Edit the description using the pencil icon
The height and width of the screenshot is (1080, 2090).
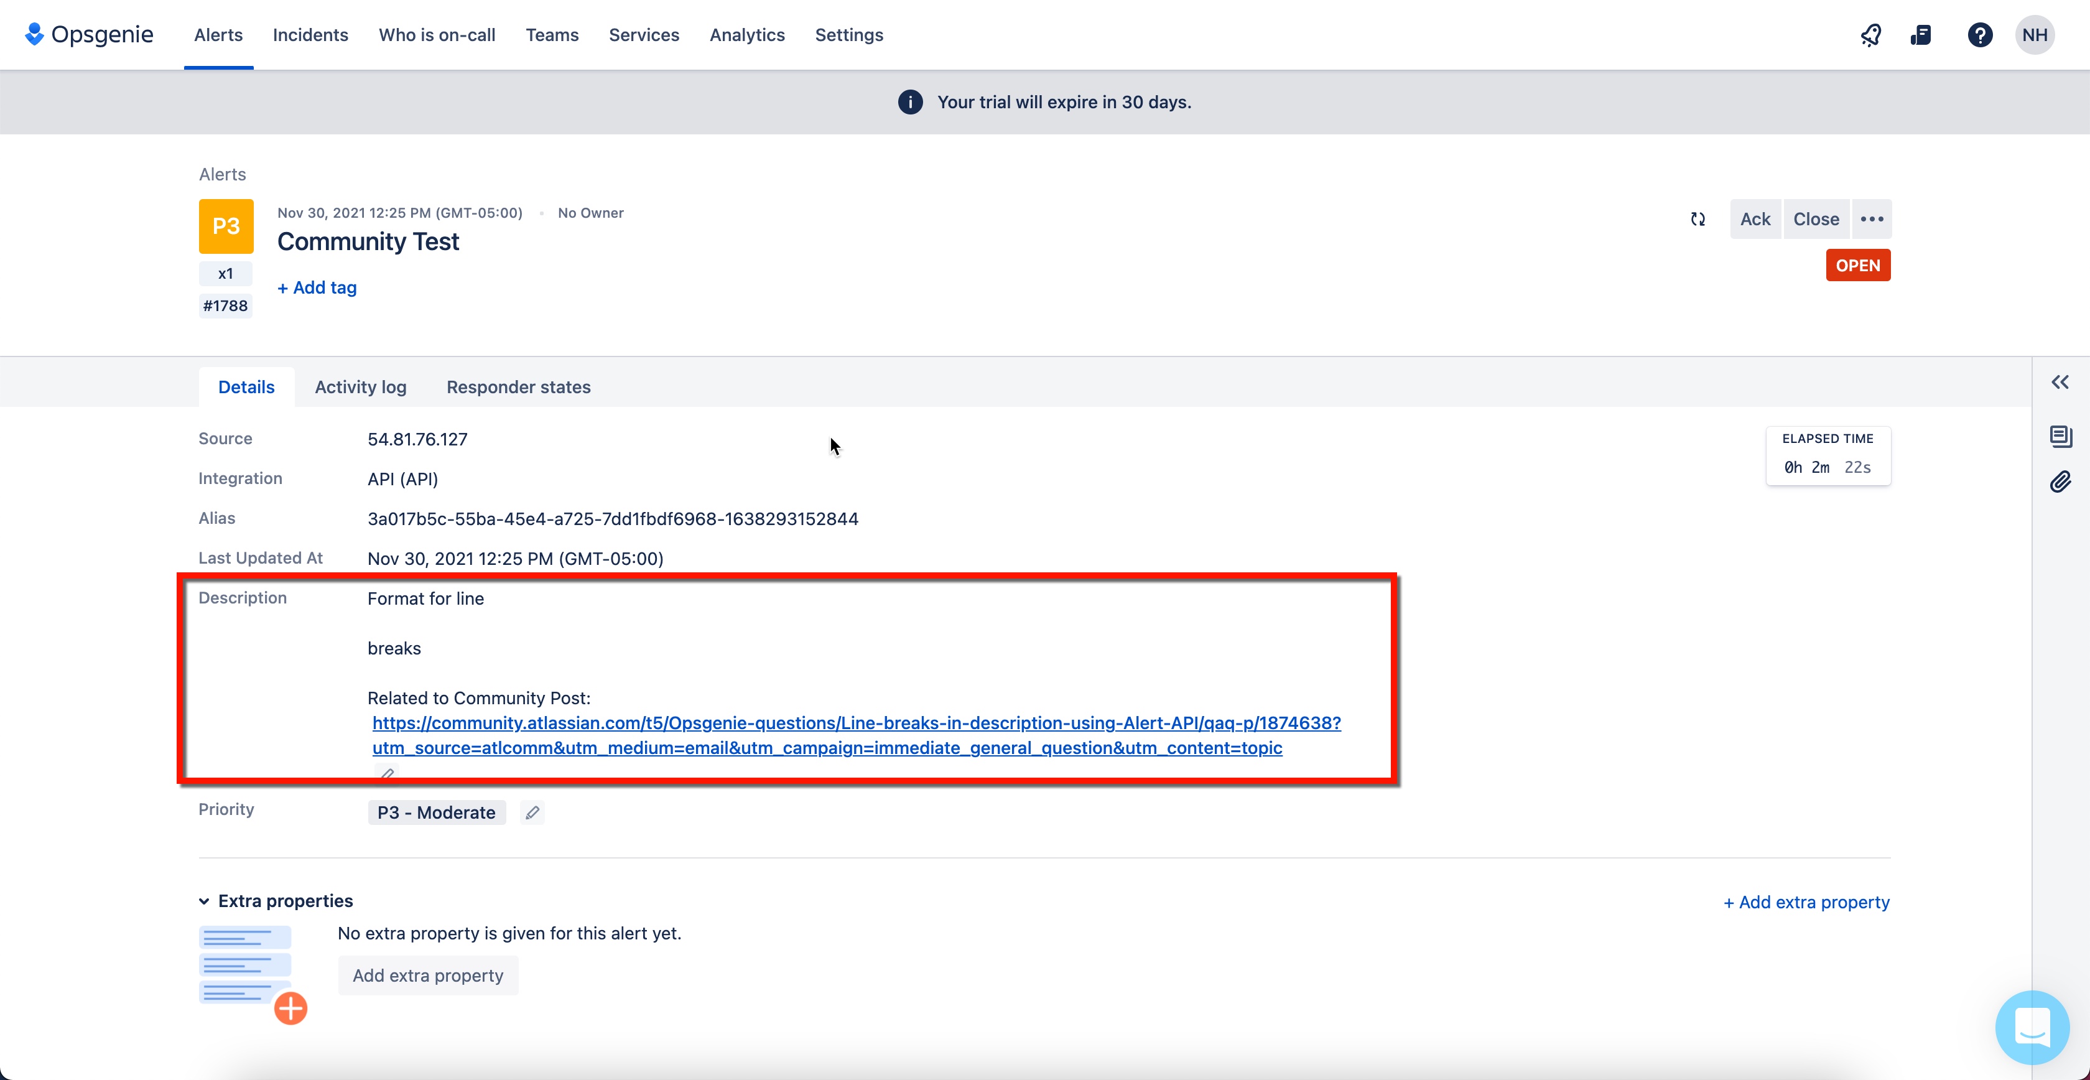pos(387,773)
